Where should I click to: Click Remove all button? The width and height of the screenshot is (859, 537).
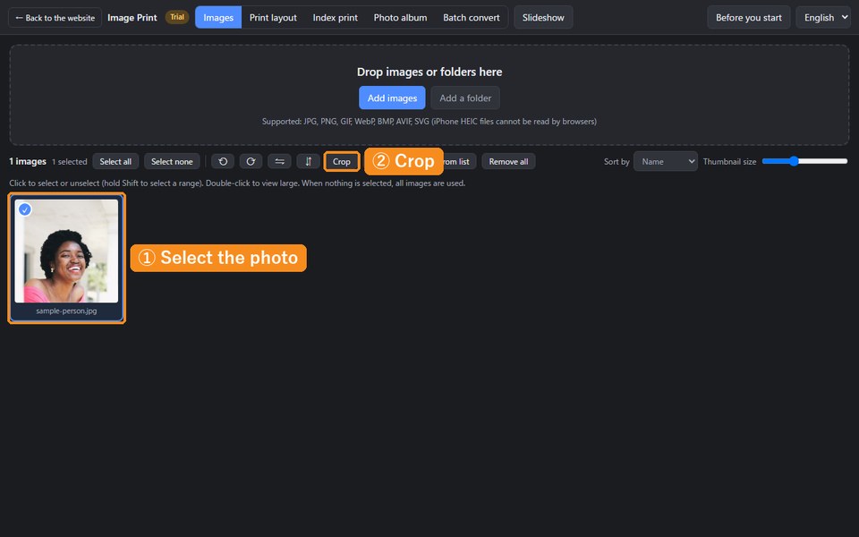[508, 162]
